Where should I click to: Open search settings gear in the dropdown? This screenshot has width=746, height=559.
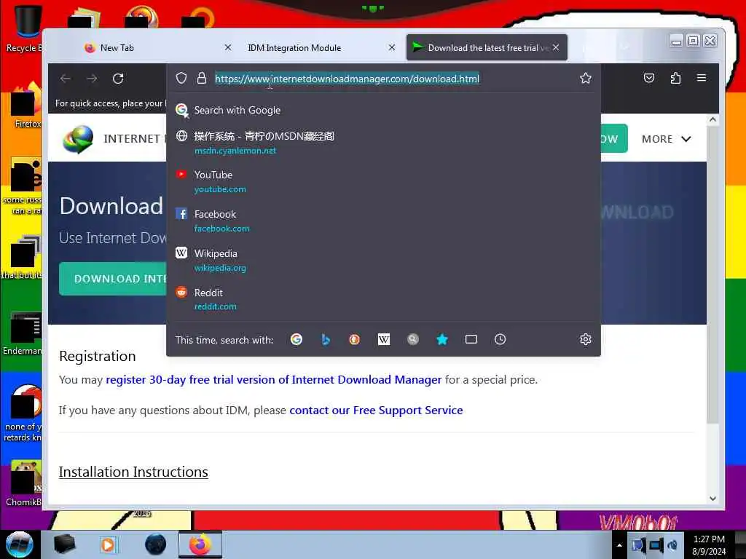586,339
